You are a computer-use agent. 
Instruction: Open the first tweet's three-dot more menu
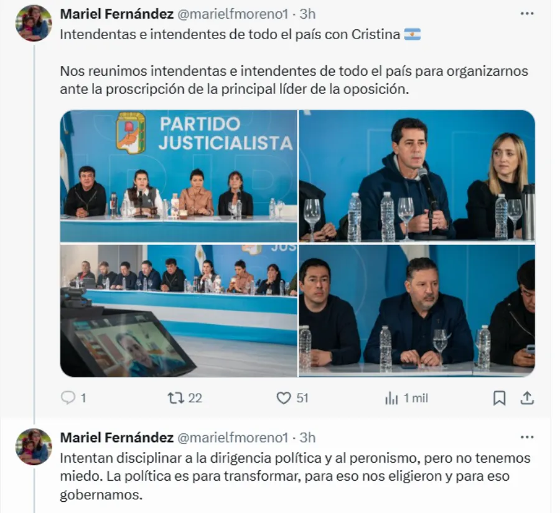point(527,14)
